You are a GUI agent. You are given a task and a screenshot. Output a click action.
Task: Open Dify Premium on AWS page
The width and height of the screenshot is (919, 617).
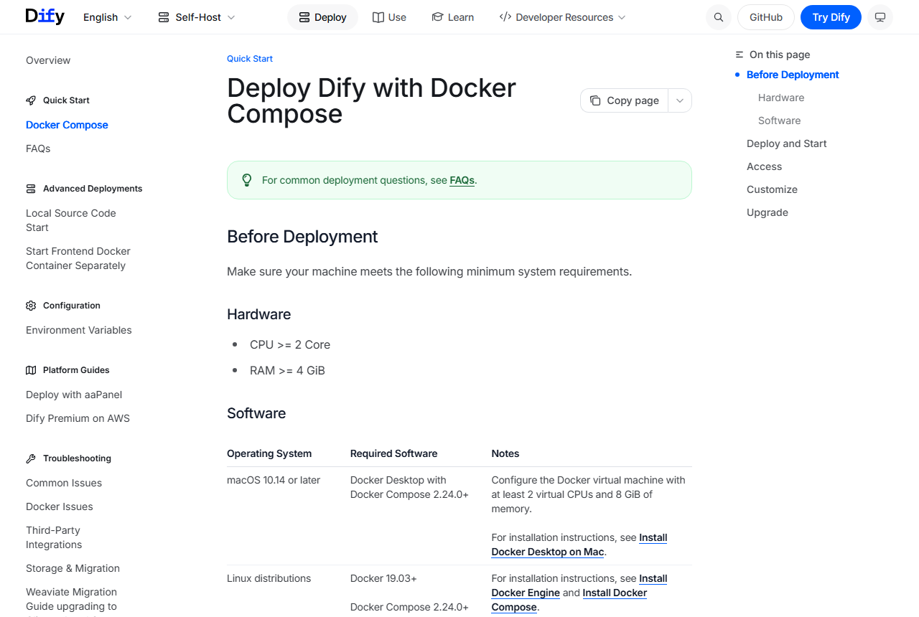(78, 418)
